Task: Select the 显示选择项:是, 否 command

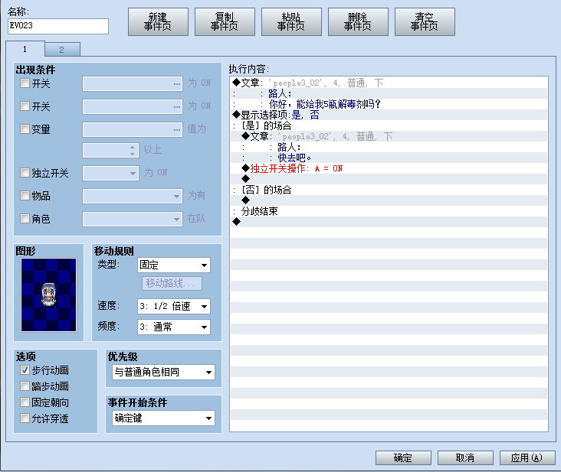Action: pos(389,115)
